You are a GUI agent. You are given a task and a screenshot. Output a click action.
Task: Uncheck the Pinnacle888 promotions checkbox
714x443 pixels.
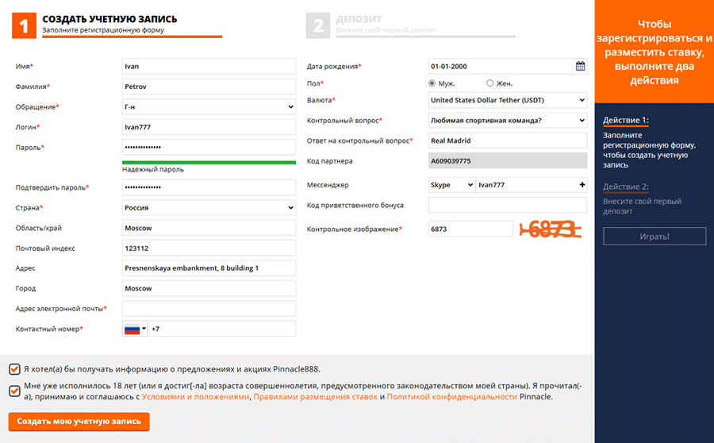14,369
